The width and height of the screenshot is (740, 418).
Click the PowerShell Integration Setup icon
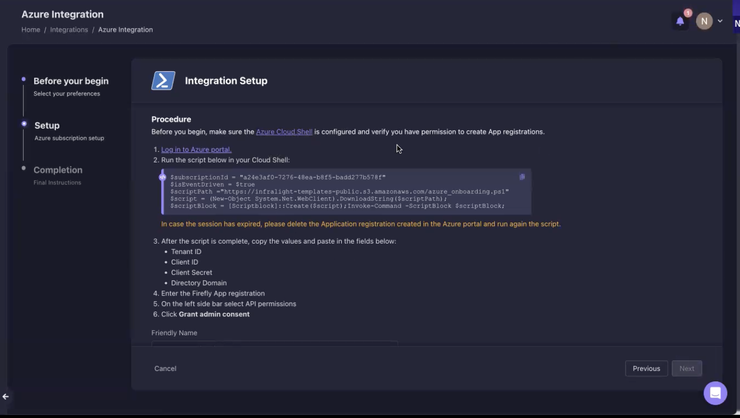pos(163,81)
